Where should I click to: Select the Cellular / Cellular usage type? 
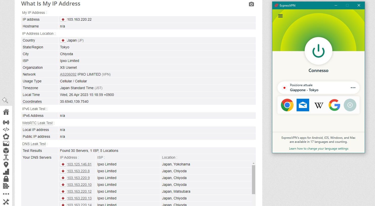click(x=73, y=81)
